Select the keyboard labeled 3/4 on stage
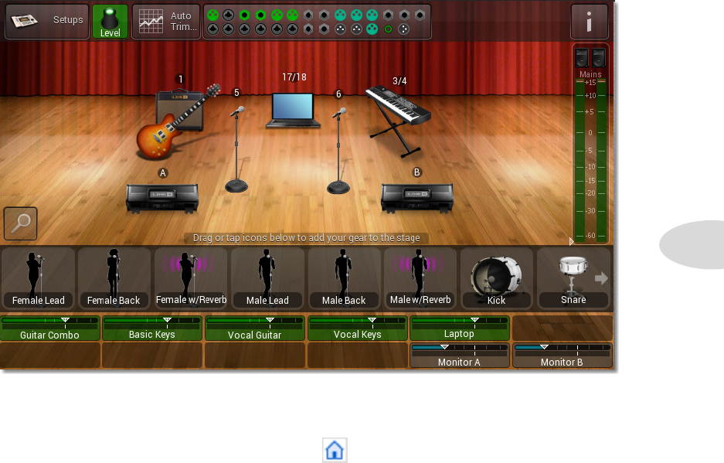724x463 pixels. pyautogui.click(x=398, y=121)
